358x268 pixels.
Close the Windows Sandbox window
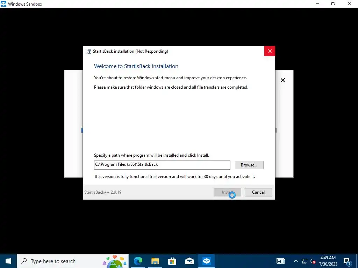point(349,4)
